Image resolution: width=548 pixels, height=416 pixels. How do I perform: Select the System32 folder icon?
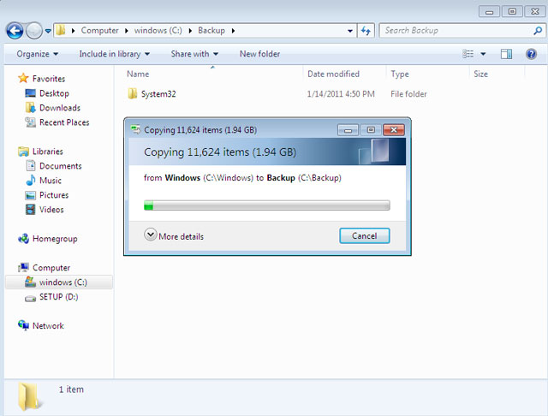pyautogui.click(x=132, y=93)
